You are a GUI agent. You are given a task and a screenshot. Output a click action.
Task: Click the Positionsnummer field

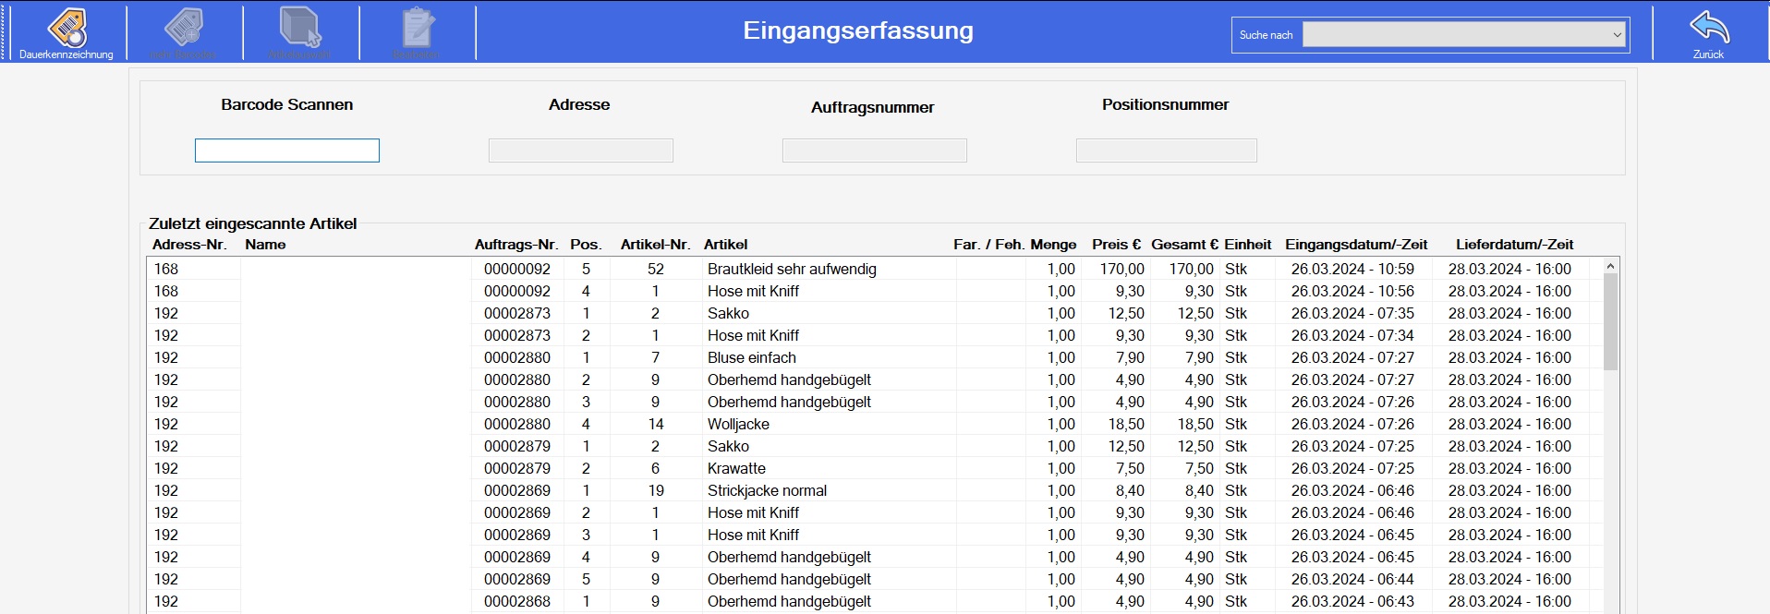[x=1167, y=150]
